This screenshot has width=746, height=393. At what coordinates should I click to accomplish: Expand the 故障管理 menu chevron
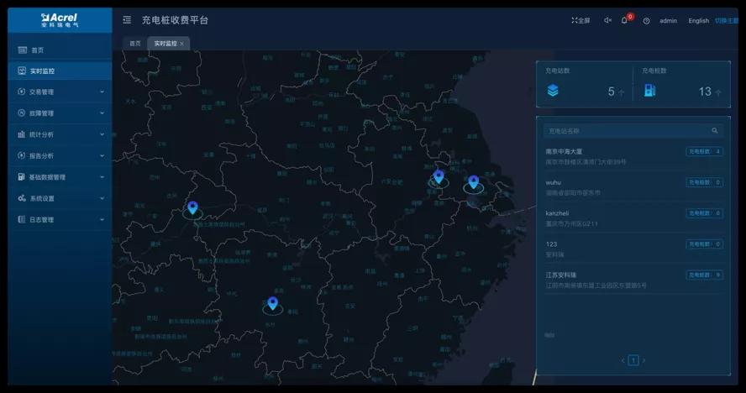[102, 113]
